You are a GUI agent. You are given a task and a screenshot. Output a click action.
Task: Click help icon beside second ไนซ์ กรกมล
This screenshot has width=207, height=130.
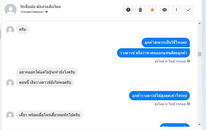point(188,104)
